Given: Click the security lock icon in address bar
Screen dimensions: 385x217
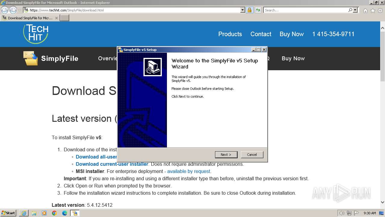Looking at the screenshot, I should click(x=249, y=10).
